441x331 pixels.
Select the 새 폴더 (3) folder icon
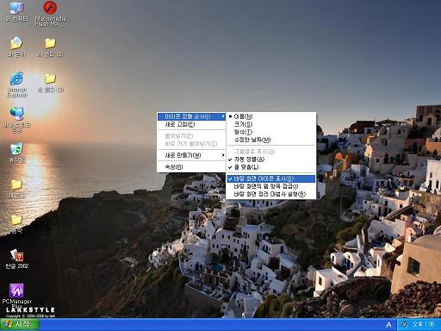click(50, 83)
